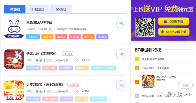Viewport: 196px width, 103px height.
Task: Click the 巴兔游戏 rabbit gamepad logo
Action: click(x=14, y=29)
